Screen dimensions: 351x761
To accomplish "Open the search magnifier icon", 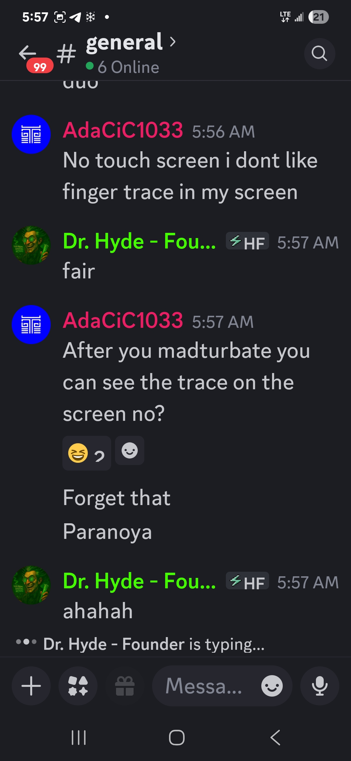I will (x=319, y=54).
